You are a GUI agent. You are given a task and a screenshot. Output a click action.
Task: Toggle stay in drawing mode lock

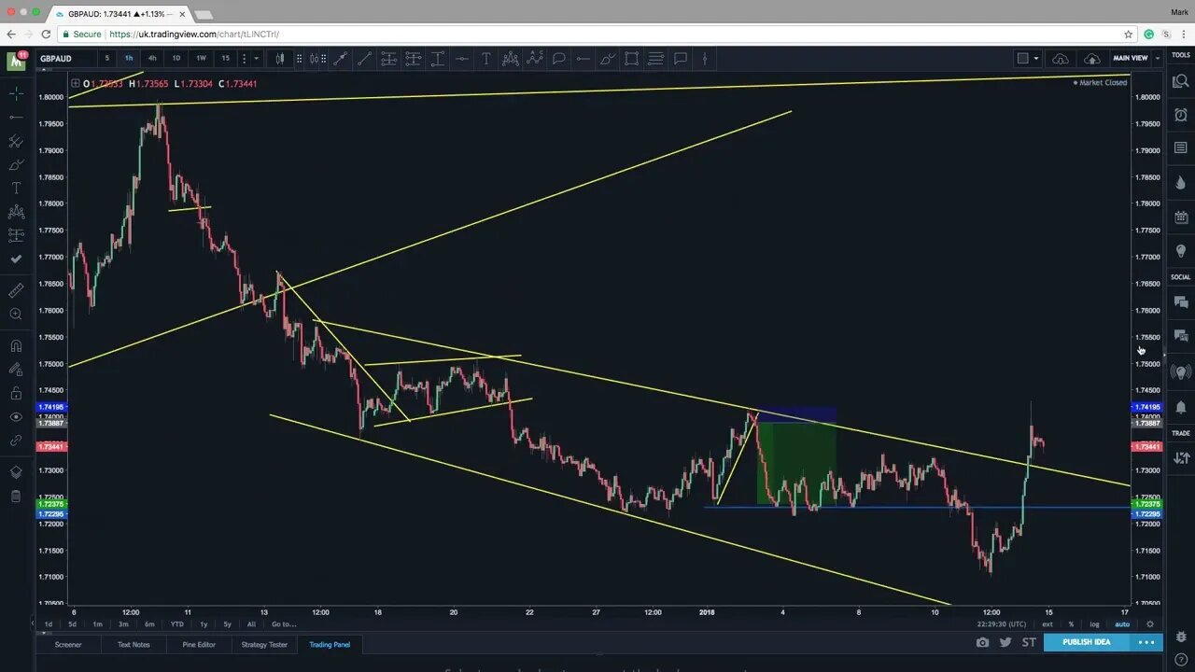pyautogui.click(x=16, y=370)
